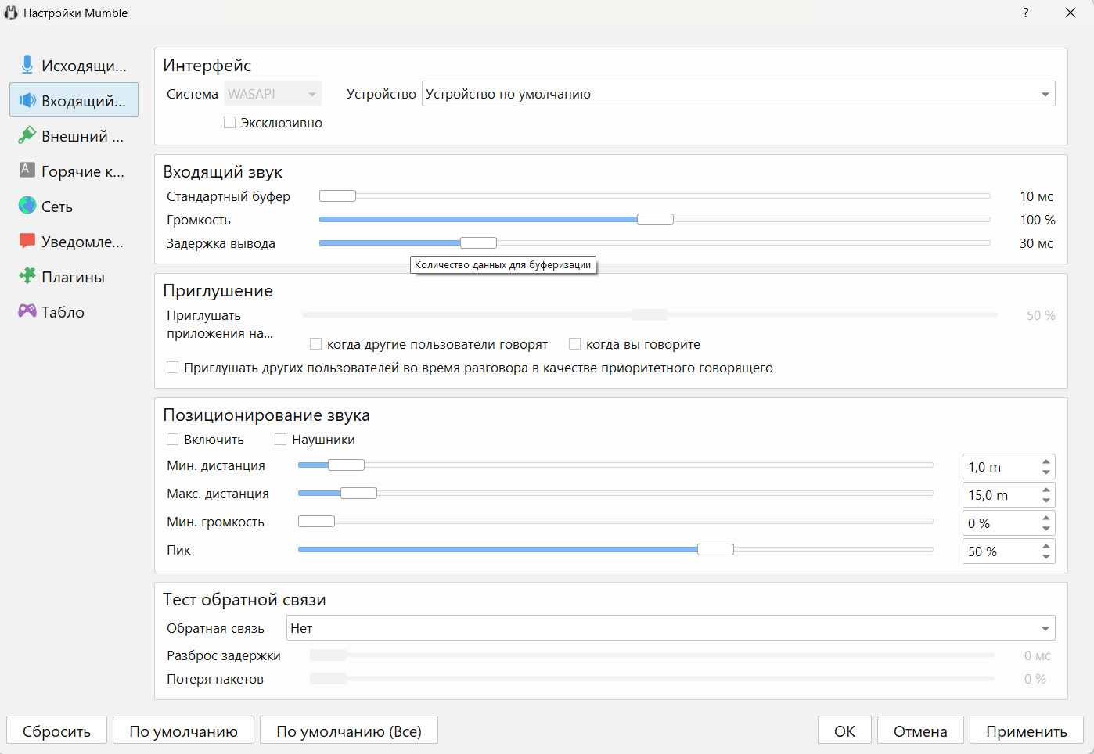Click the paintbrush icon for appearance settings
1094x754 pixels.
click(27, 135)
